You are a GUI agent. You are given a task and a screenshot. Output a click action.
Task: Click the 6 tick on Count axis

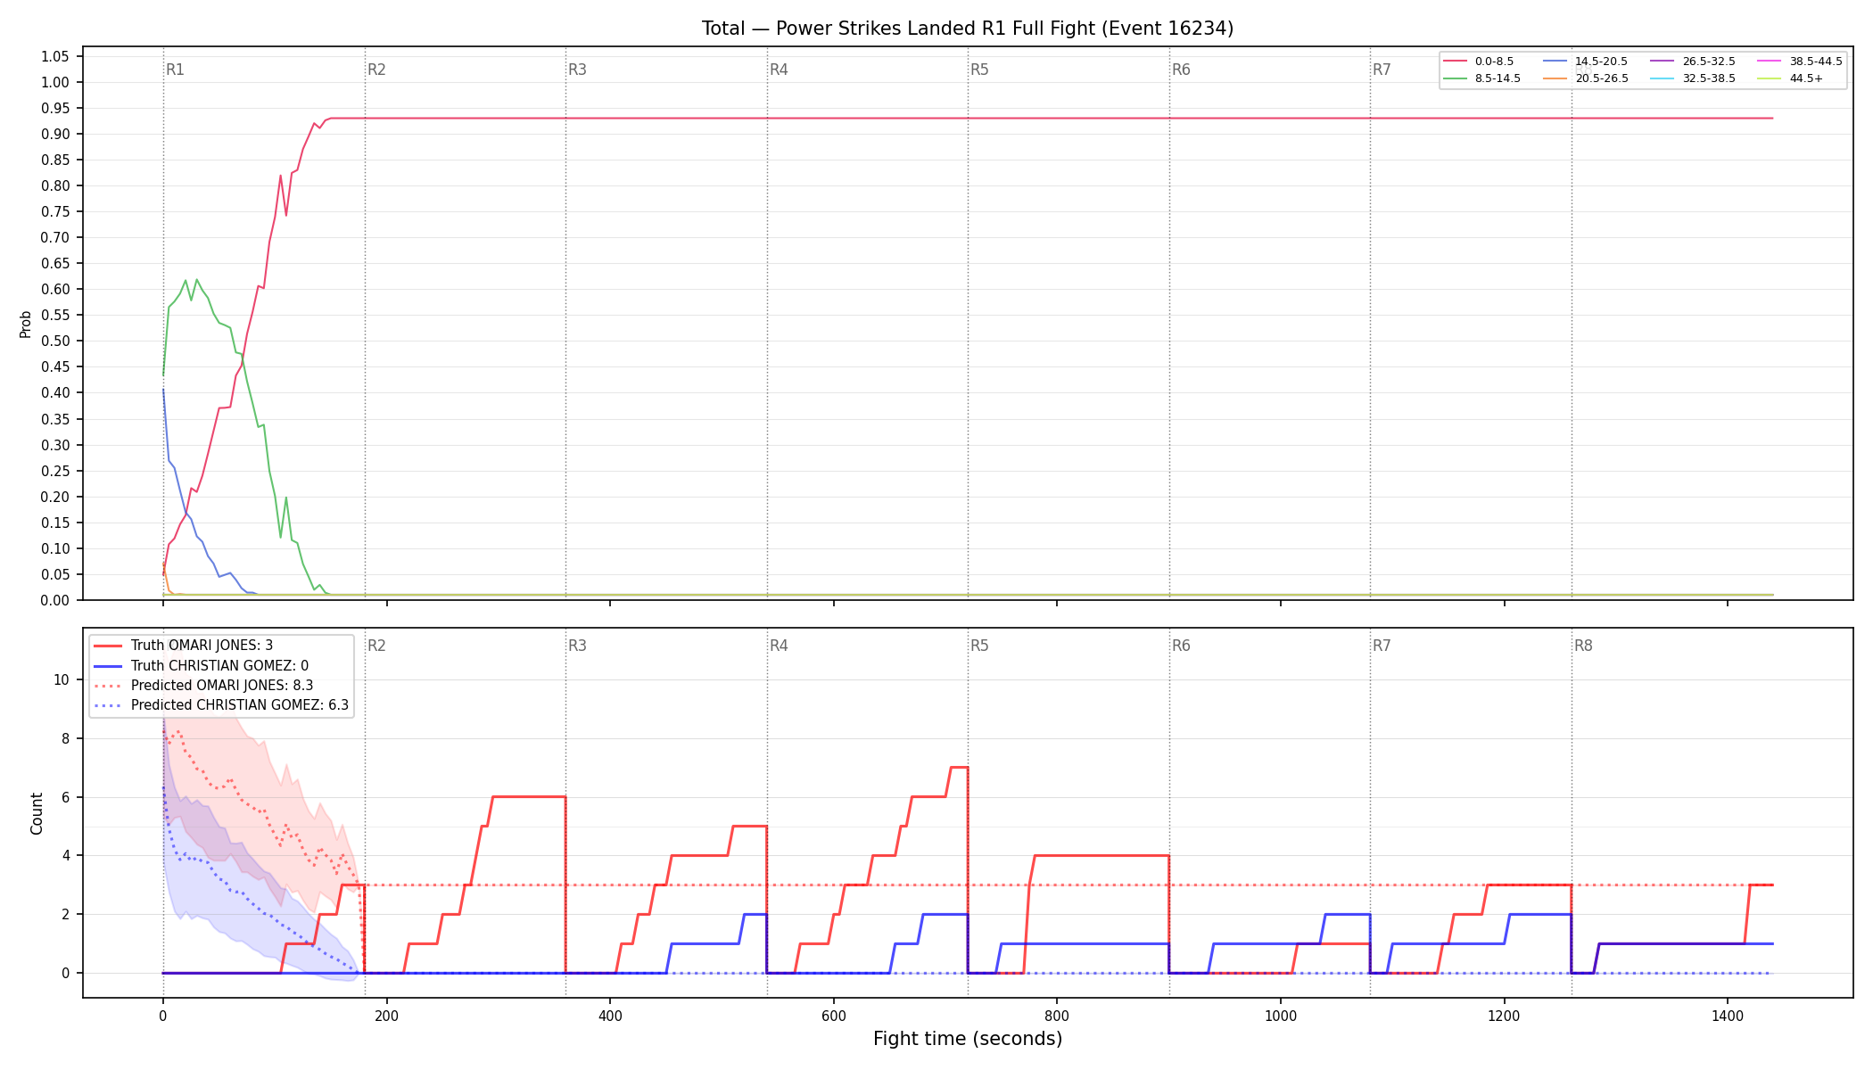coord(65,797)
